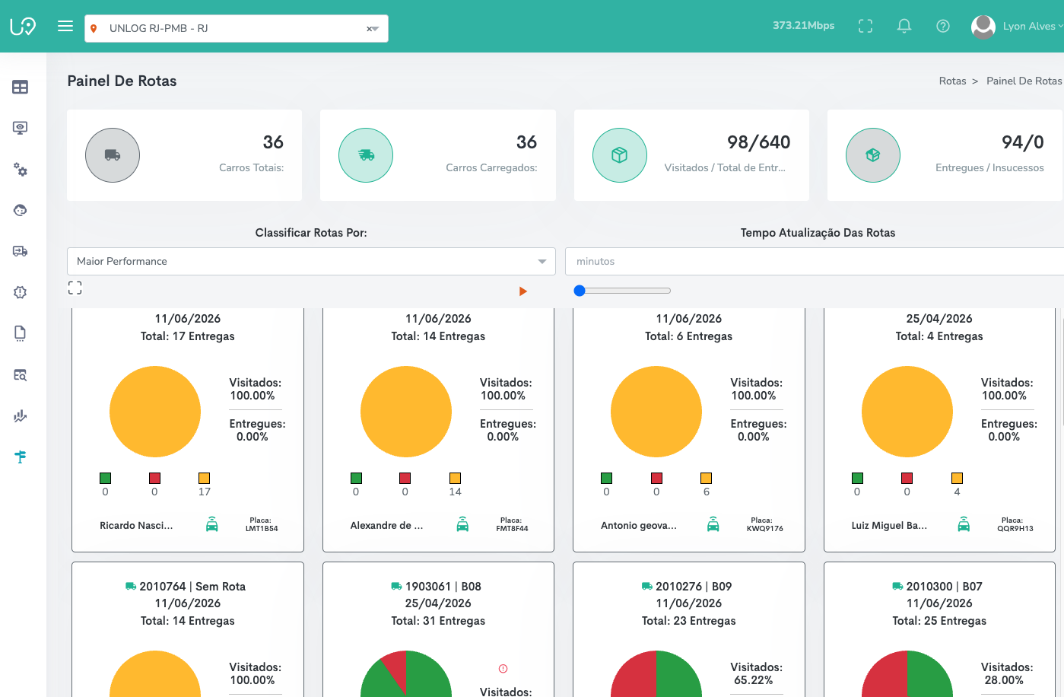Image resolution: width=1064 pixels, height=697 pixels.
Task: Open the hamburger menu in header
Action: coord(65,26)
